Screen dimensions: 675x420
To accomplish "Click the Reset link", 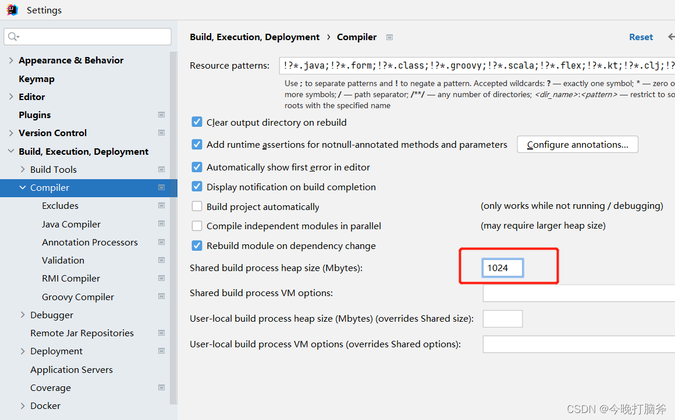I will pos(641,37).
